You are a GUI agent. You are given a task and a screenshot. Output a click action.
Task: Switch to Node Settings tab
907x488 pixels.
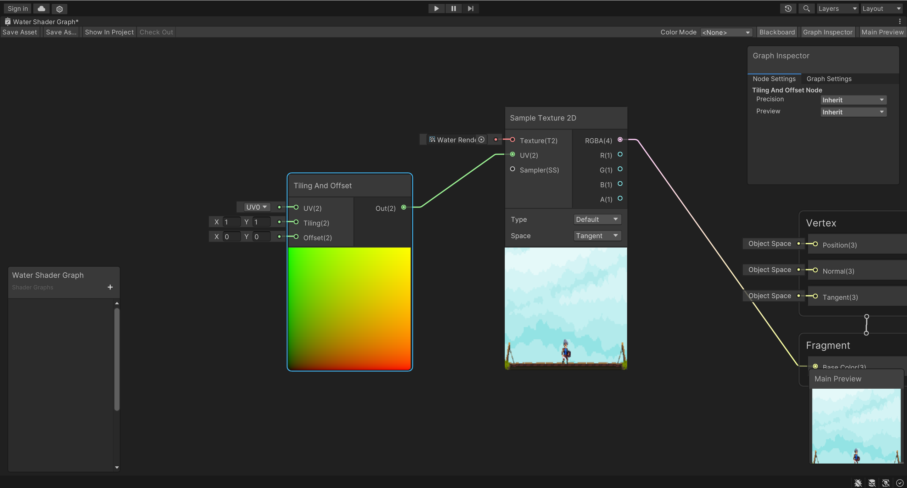(774, 79)
